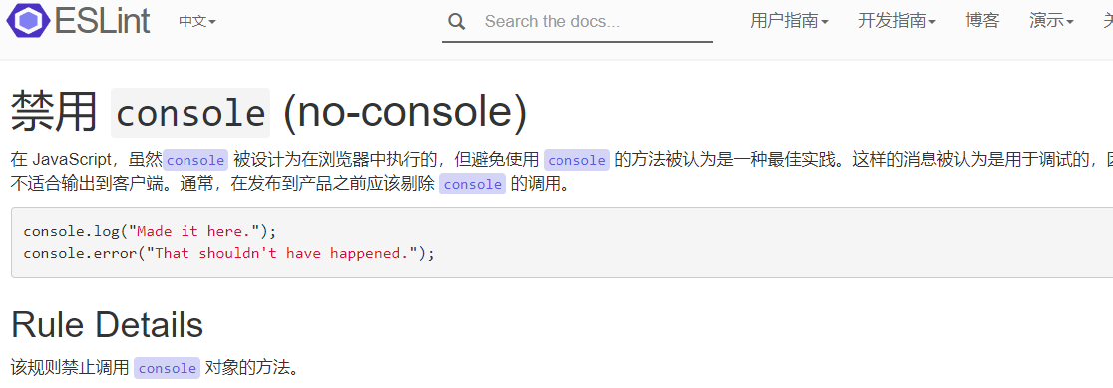Screen dimensions: 1113x388
Task: Open the 演示 dropdown menu
Action: (x=1051, y=21)
